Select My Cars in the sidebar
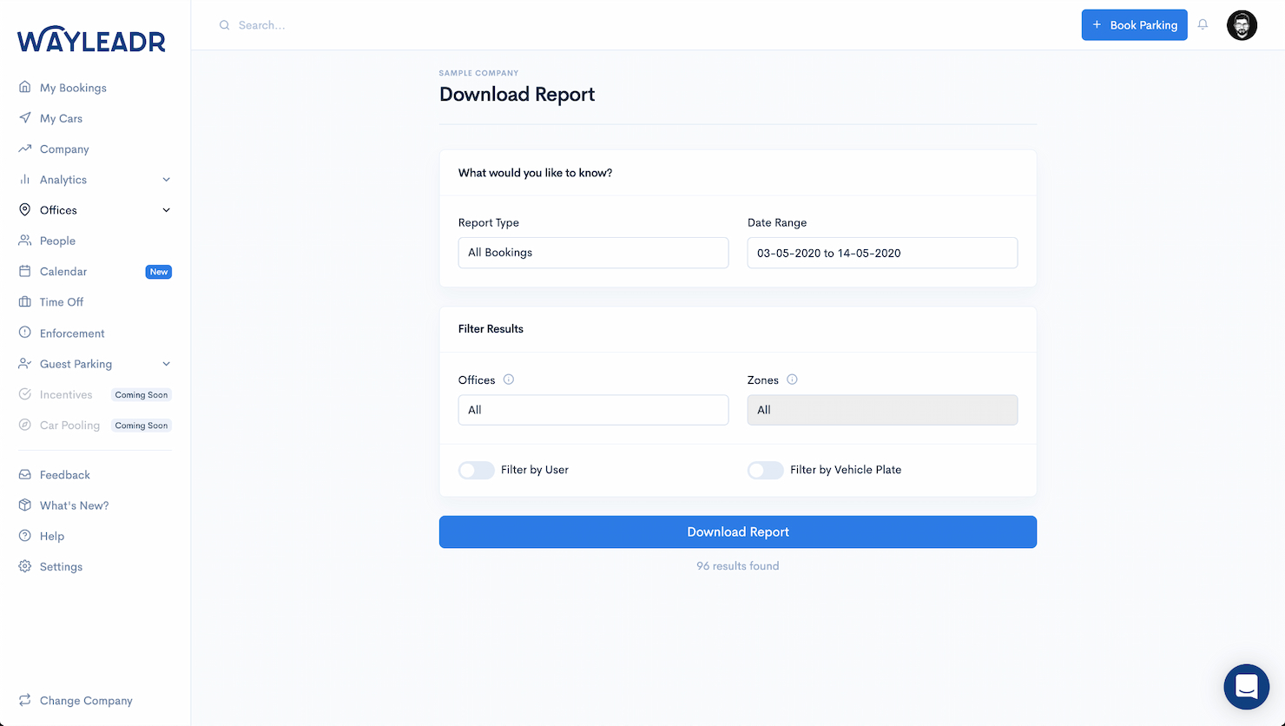This screenshot has height=726, width=1285. (61, 118)
